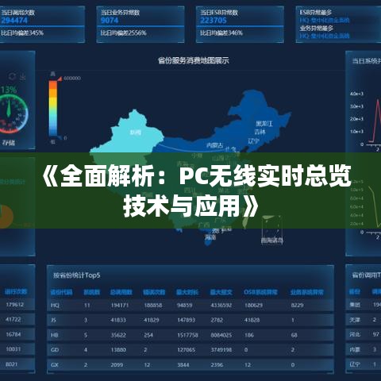Click the 294474 daily call count card

coord(42,25)
